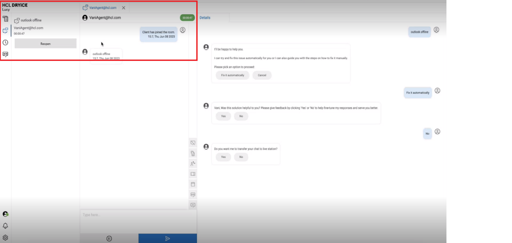Click Do you want me to transfer text

(x=245, y=149)
